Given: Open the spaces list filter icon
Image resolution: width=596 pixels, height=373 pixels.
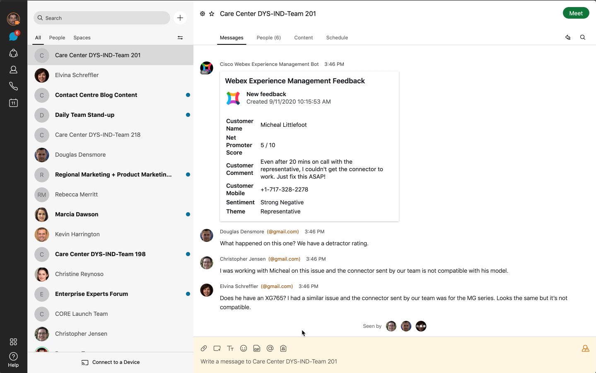Looking at the screenshot, I should click(180, 38).
